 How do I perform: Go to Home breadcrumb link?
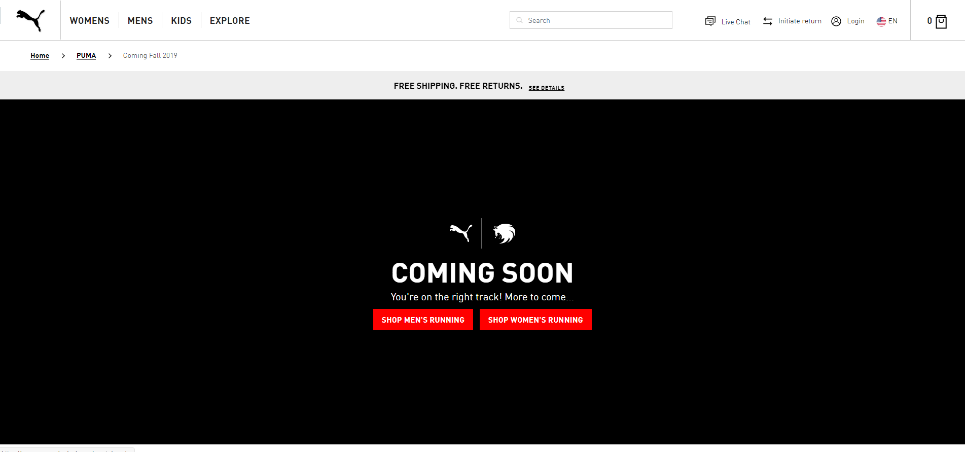[x=40, y=56]
